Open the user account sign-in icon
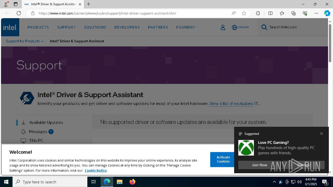This screenshot has width=333, height=187. (223, 27)
